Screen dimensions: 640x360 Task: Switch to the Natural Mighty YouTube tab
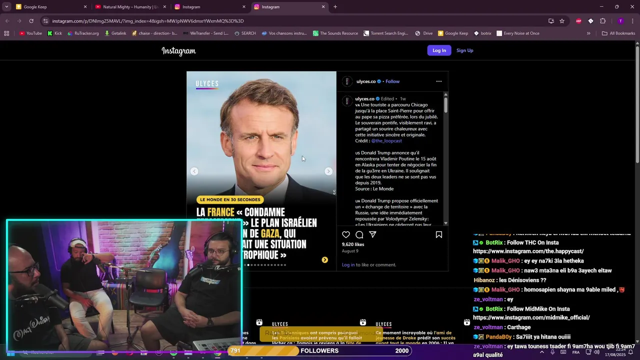click(130, 7)
